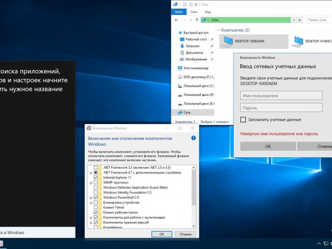Uncheck Internet Explorer 11
This screenshot has width=332, height=249.
pyautogui.click(x=96, y=178)
